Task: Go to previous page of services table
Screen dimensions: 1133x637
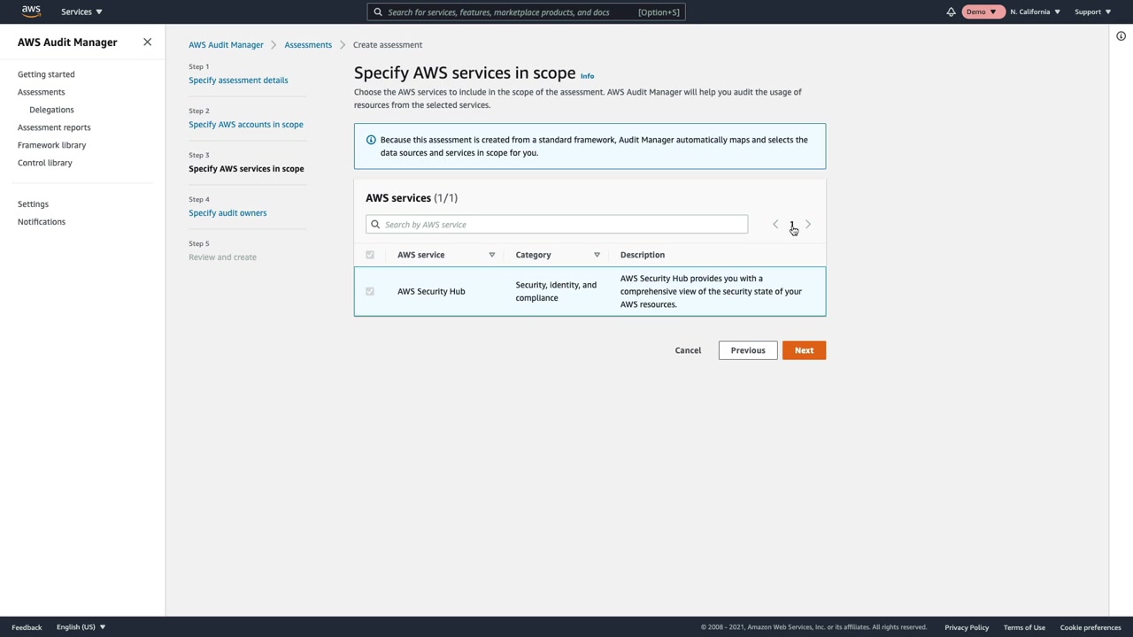Action: [775, 225]
